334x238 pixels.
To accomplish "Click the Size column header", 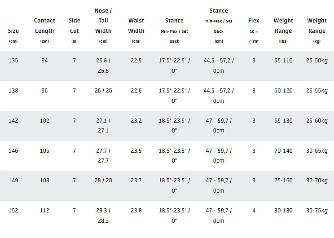I will click(x=13, y=31).
